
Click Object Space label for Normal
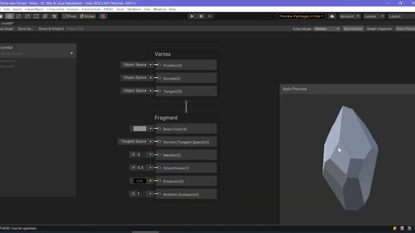coord(135,78)
